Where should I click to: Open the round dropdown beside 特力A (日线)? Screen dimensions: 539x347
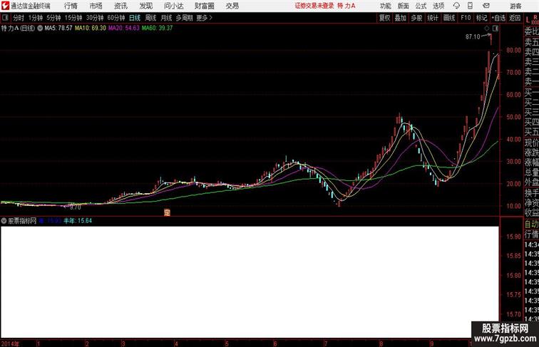click(x=40, y=29)
